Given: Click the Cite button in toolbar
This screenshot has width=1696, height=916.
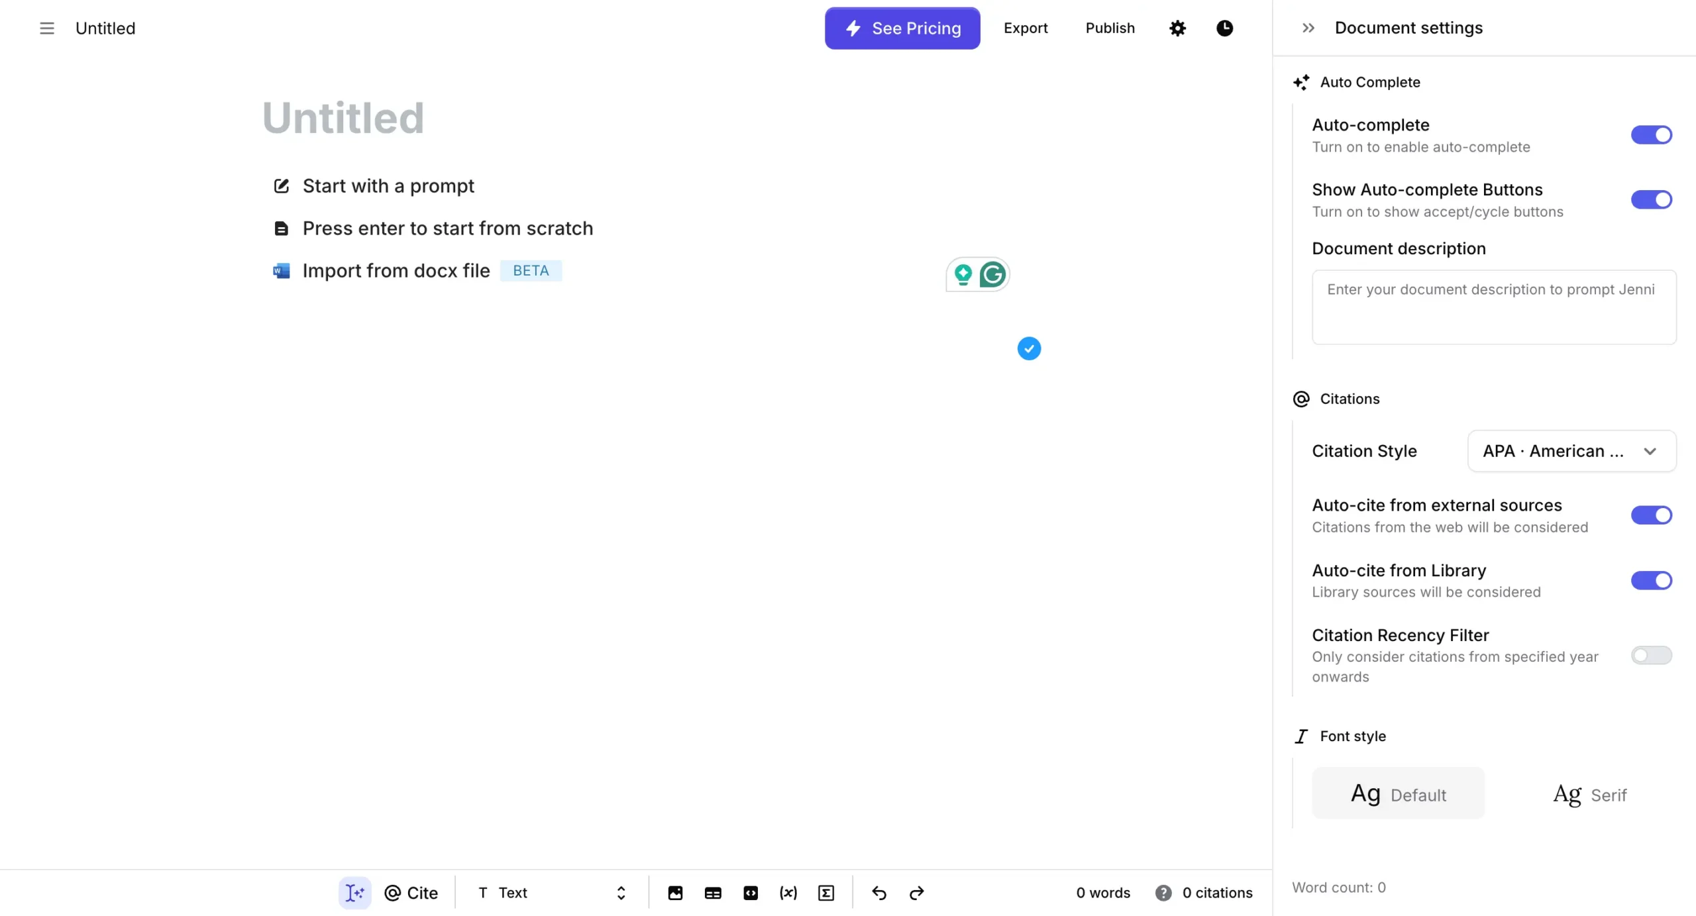Looking at the screenshot, I should click(x=411, y=893).
